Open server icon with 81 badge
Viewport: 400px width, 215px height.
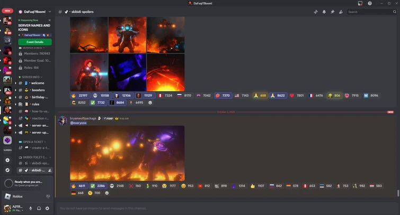pyautogui.click(x=7, y=21)
